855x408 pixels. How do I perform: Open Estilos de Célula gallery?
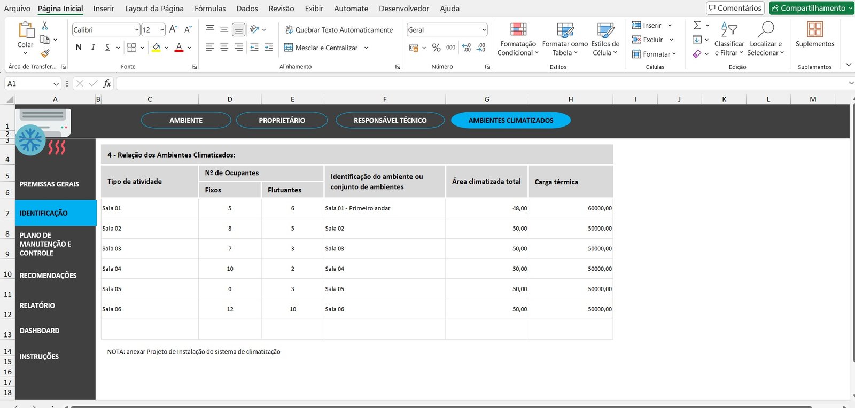click(605, 39)
